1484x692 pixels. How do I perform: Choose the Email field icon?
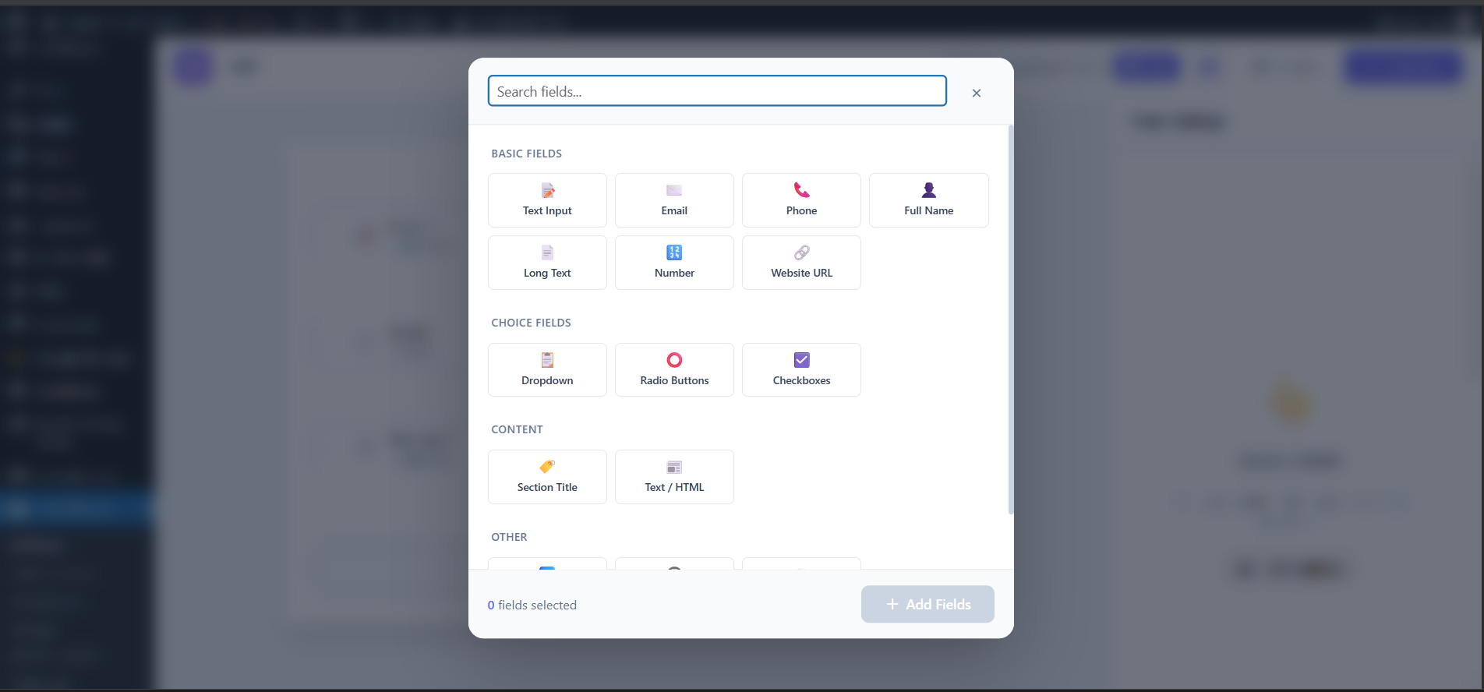(x=674, y=191)
